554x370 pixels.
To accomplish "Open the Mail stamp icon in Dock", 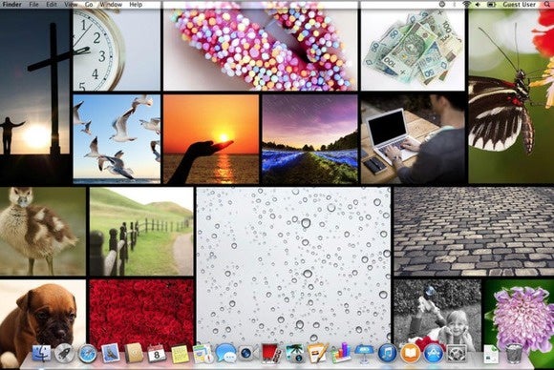I will [111, 353].
